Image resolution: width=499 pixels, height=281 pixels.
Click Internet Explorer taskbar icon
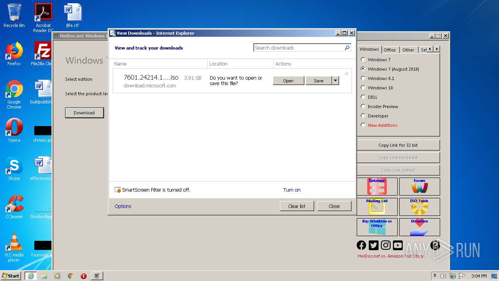31,276
